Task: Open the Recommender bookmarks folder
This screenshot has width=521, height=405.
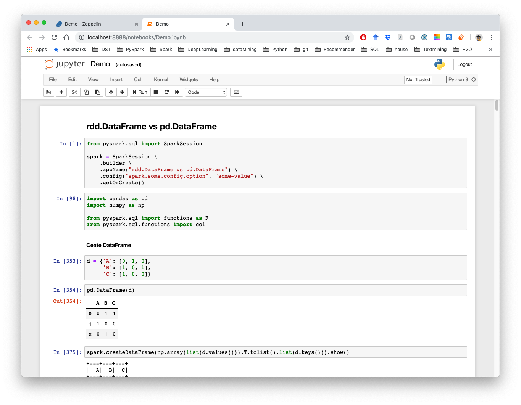Action: pyautogui.click(x=335, y=50)
